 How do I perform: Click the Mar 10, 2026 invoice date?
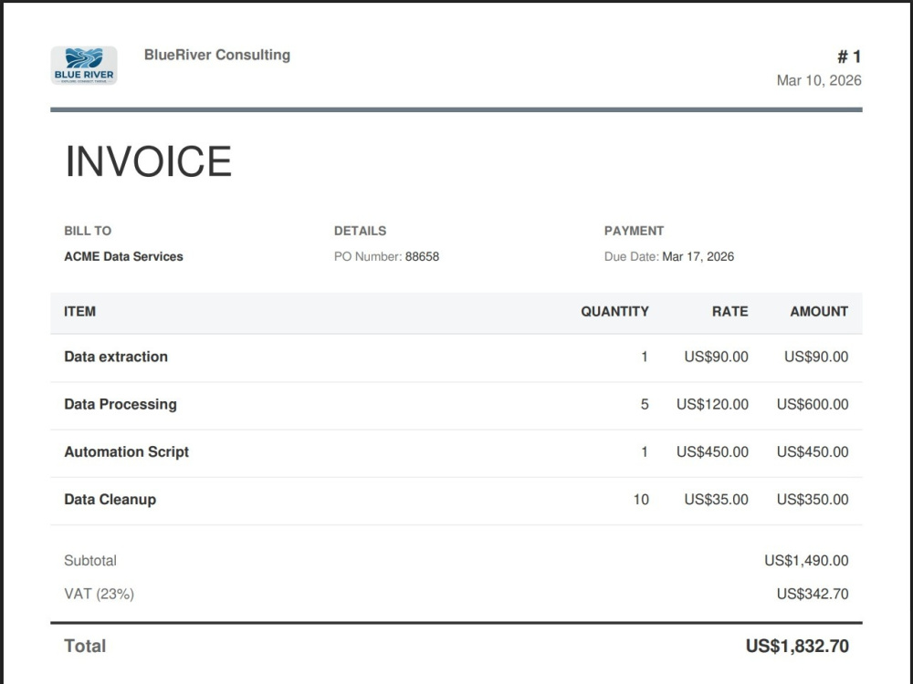click(819, 80)
